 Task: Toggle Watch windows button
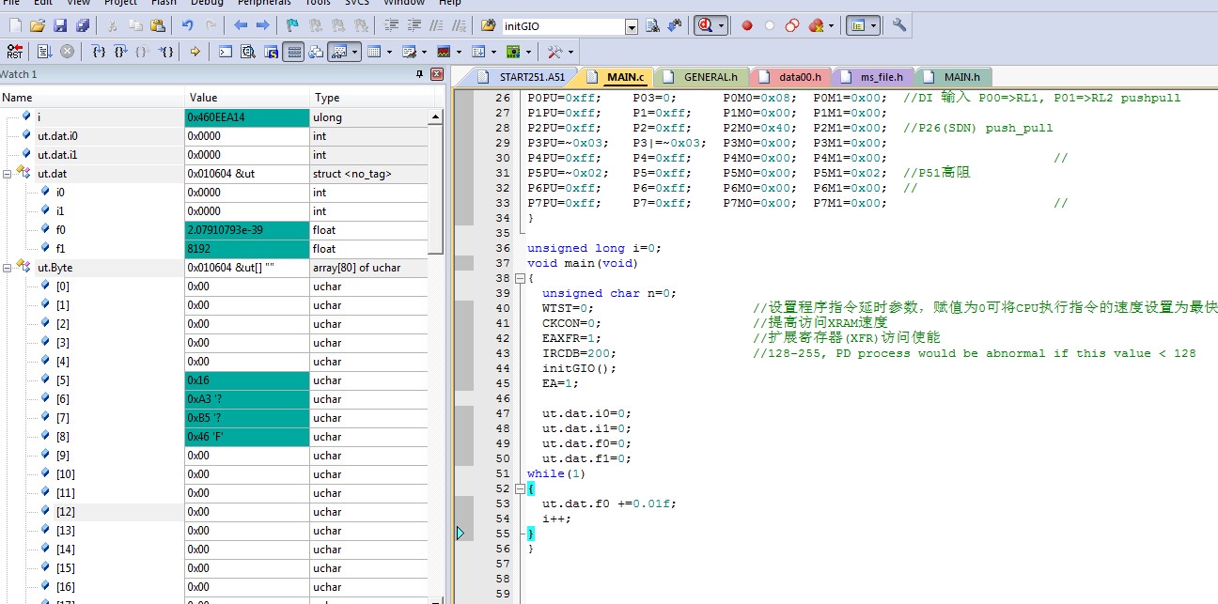(338, 52)
